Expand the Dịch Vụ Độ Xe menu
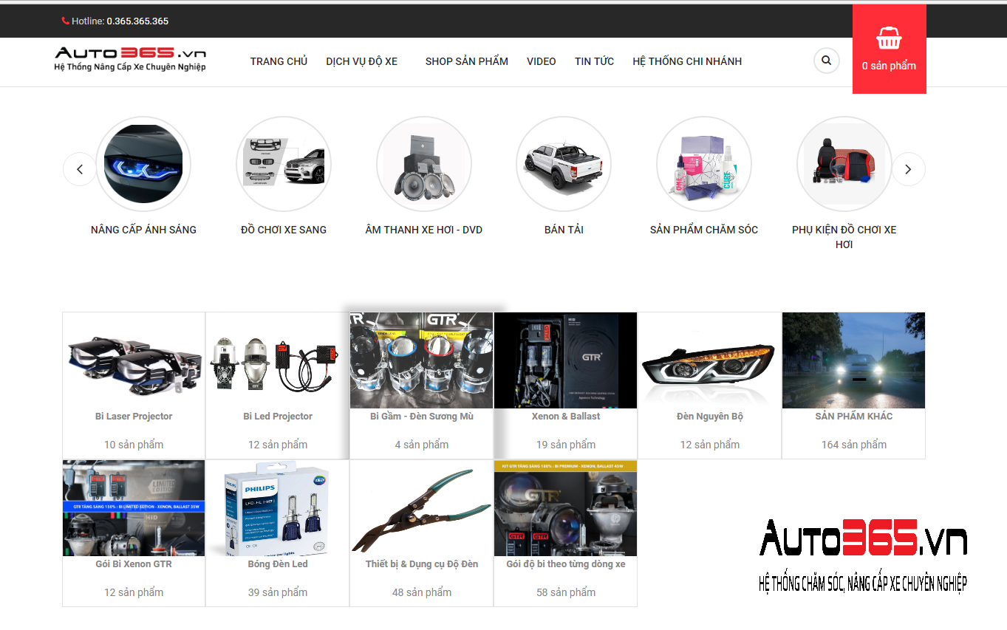 point(361,61)
